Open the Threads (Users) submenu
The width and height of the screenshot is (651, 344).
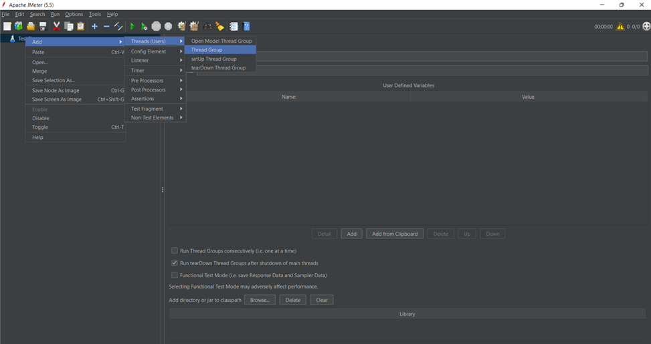tap(155, 41)
